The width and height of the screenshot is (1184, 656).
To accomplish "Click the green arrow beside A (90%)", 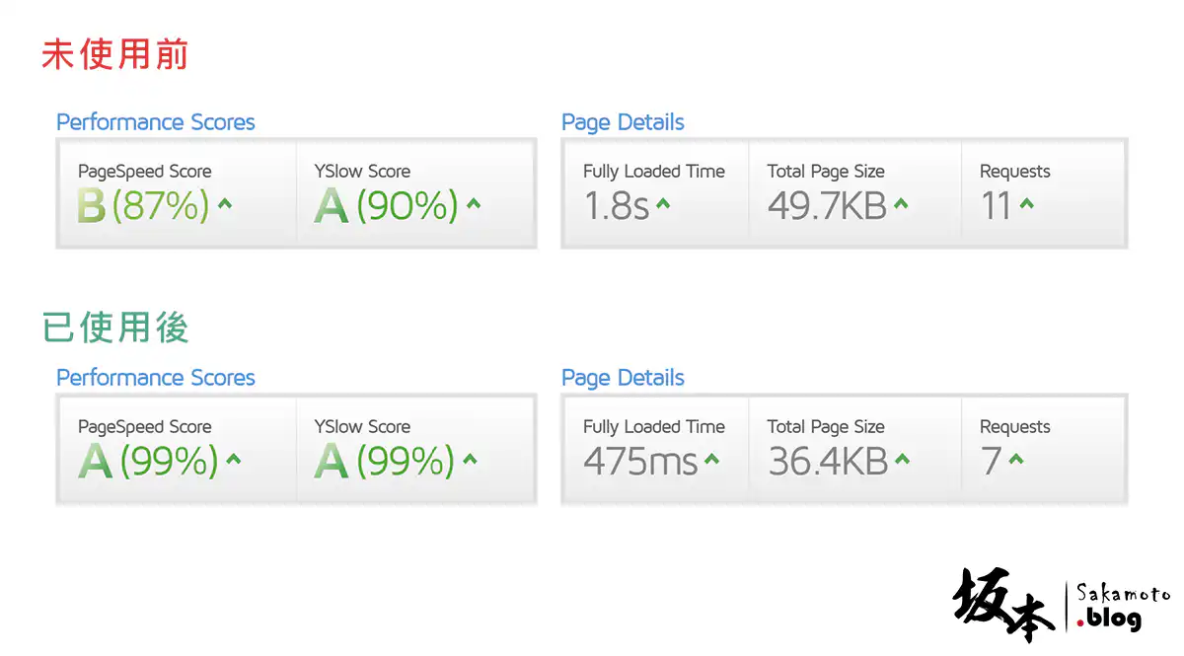I will tap(474, 204).
